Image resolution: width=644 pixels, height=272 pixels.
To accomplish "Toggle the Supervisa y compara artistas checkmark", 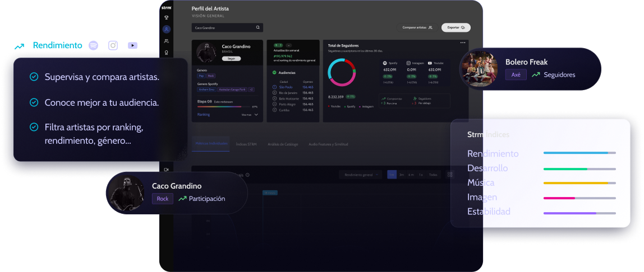I will point(34,77).
